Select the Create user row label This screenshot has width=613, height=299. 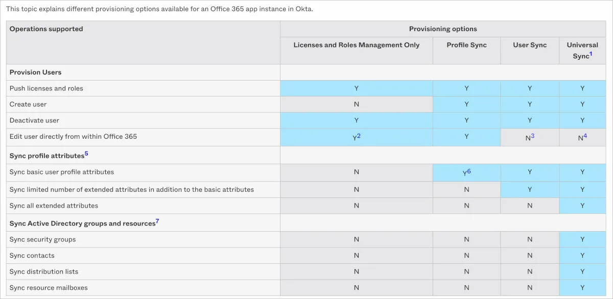pos(28,104)
